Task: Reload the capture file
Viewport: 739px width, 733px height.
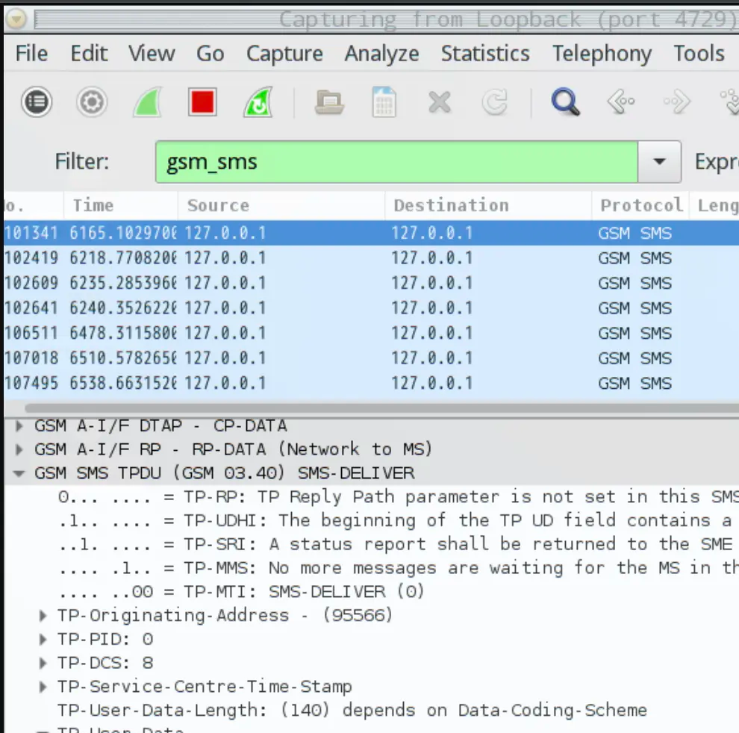Action: click(x=493, y=102)
